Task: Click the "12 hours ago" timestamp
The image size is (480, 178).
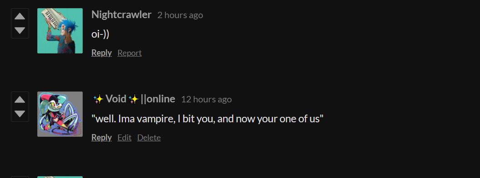Action: pos(206,99)
